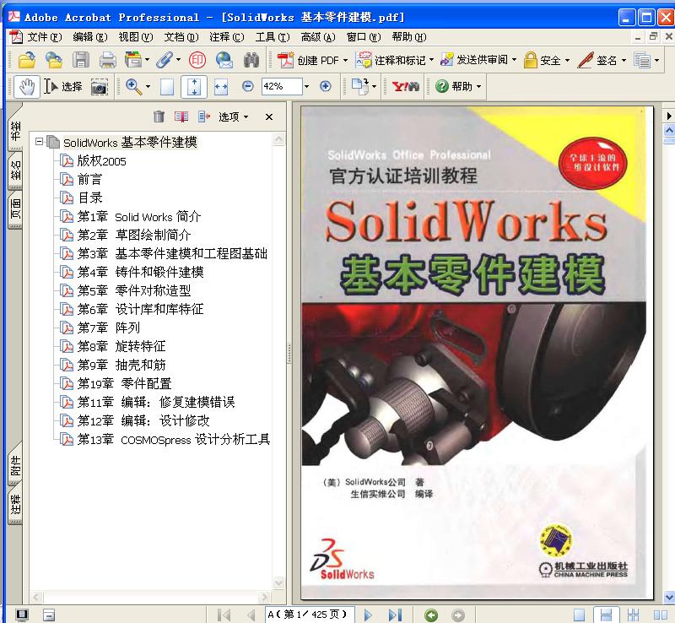675x623 pixels.
Task: Click the zoom out minus button
Action: tap(247, 86)
